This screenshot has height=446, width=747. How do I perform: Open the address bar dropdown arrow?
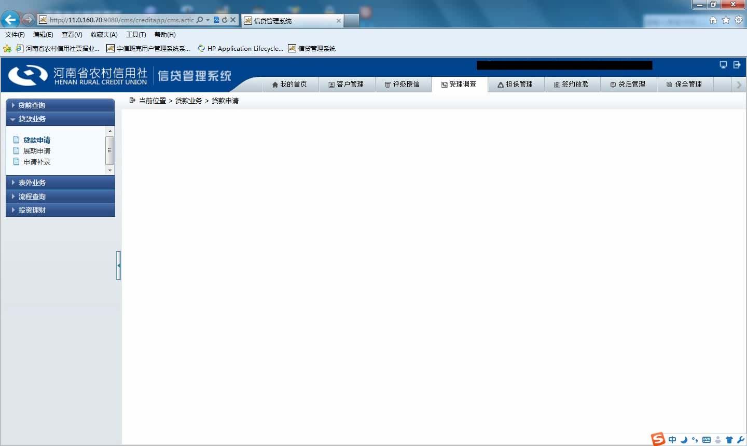pyautogui.click(x=208, y=20)
